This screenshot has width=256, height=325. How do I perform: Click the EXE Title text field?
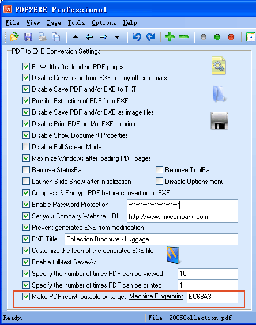pos(151,239)
